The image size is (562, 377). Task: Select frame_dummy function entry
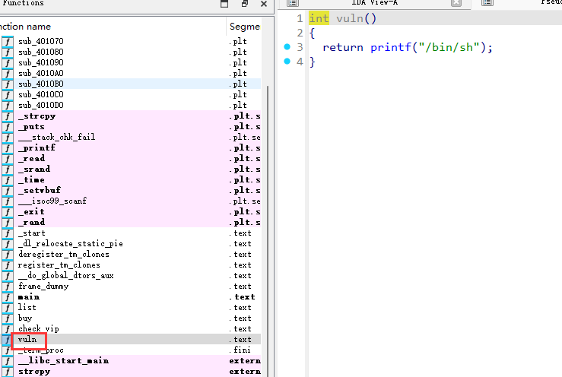(x=131, y=286)
